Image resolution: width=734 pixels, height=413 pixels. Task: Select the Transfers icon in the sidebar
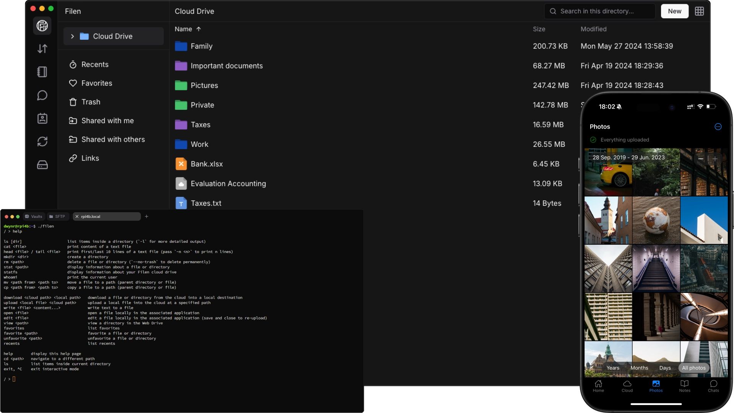42,49
